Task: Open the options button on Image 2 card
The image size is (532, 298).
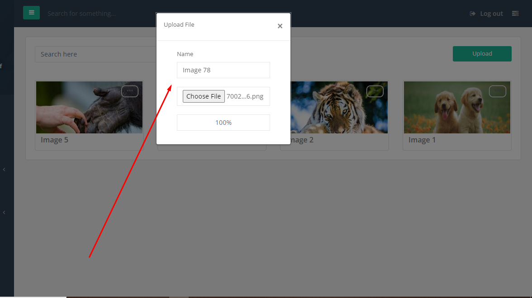Action: (x=375, y=91)
